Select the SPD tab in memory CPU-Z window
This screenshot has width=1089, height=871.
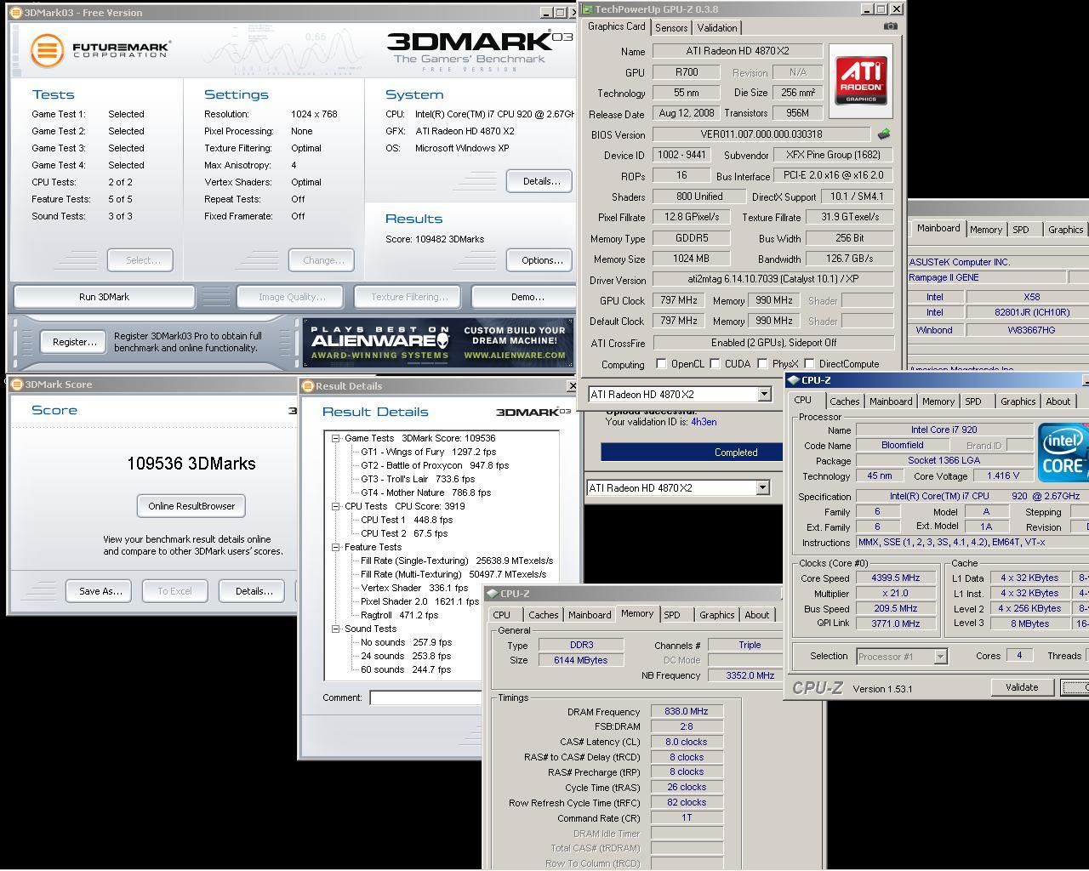point(672,615)
